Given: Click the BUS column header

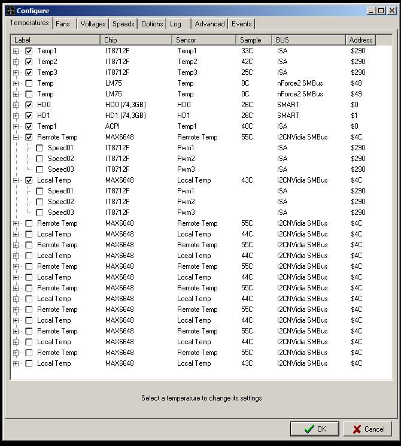Looking at the screenshot, I should 309,40.
